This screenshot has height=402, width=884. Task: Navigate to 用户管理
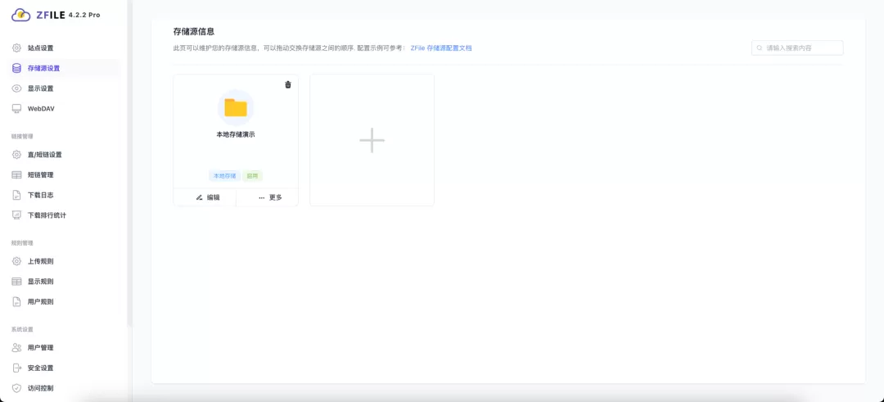point(40,348)
